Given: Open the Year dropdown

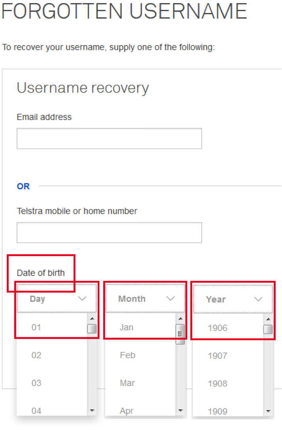Looking at the screenshot, I should [x=233, y=299].
